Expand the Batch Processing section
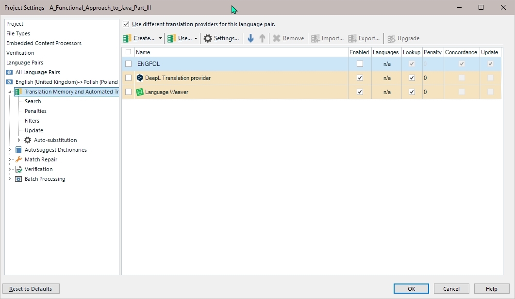 (x=9, y=179)
